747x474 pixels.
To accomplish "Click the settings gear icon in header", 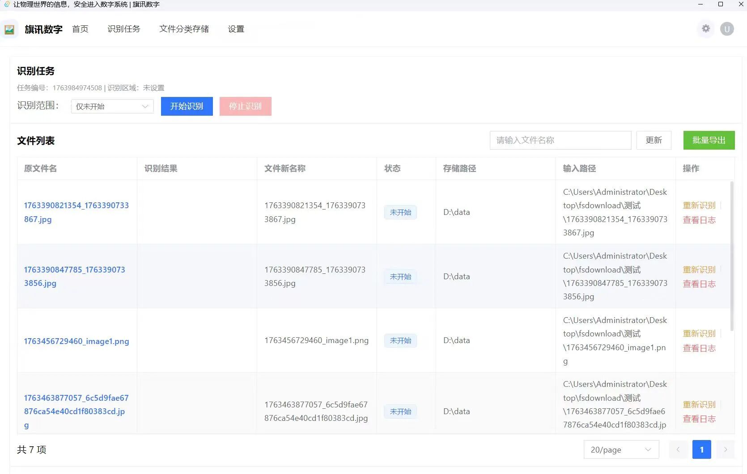I will point(706,29).
